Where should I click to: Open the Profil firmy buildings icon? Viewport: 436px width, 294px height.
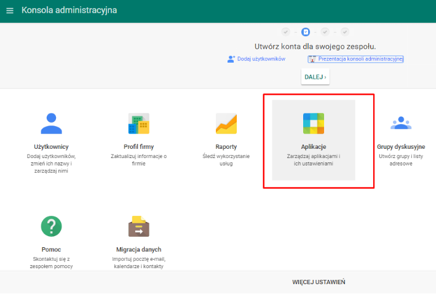[x=139, y=124]
